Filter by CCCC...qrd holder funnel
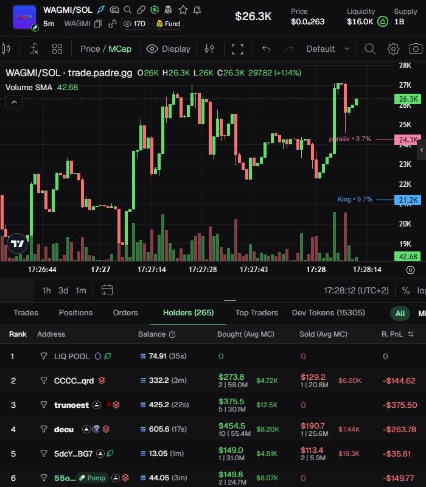Image resolution: width=426 pixels, height=487 pixels. pyautogui.click(x=44, y=380)
